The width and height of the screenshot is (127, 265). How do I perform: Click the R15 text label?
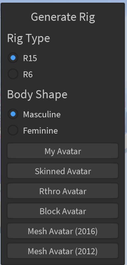(30, 58)
